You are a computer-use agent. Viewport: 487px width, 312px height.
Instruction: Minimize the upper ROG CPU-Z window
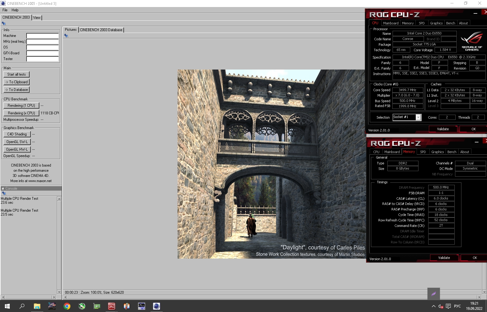coord(475,13)
